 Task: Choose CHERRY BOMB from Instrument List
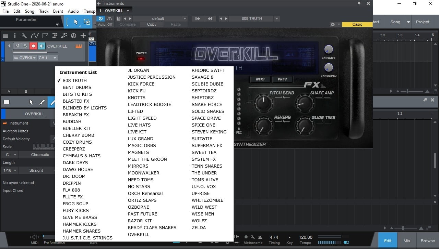coord(78,135)
